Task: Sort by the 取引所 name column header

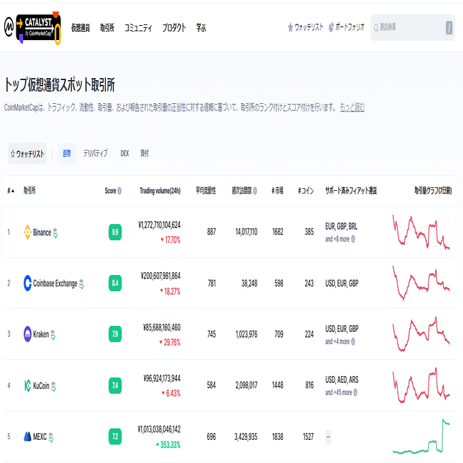Action: tap(29, 191)
